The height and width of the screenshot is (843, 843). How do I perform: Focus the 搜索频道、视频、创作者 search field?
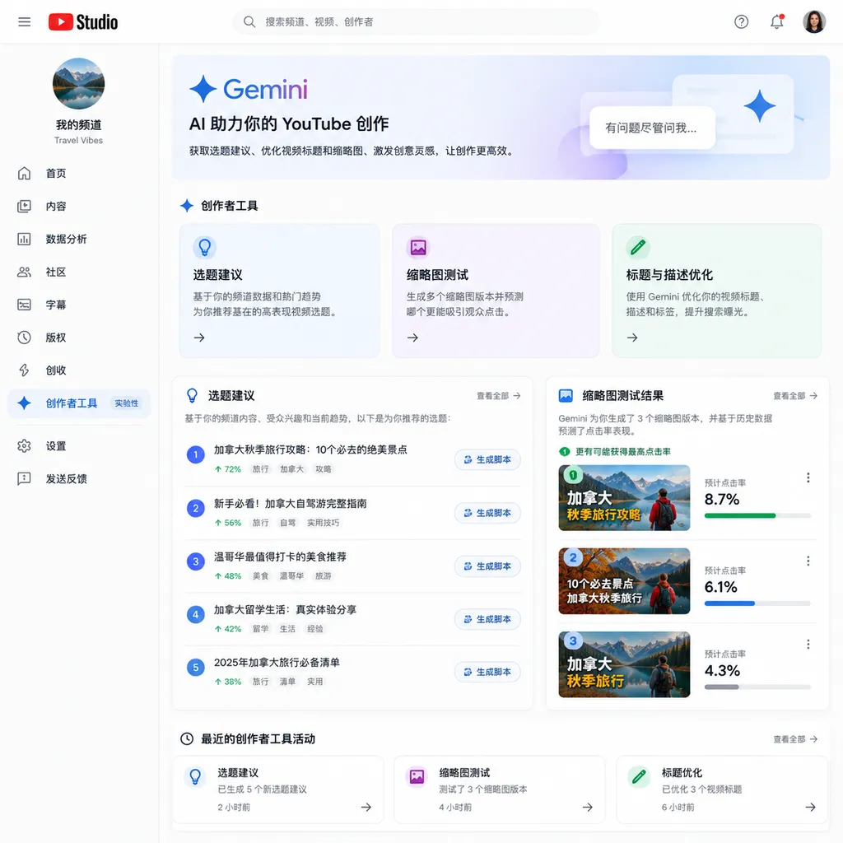(416, 22)
